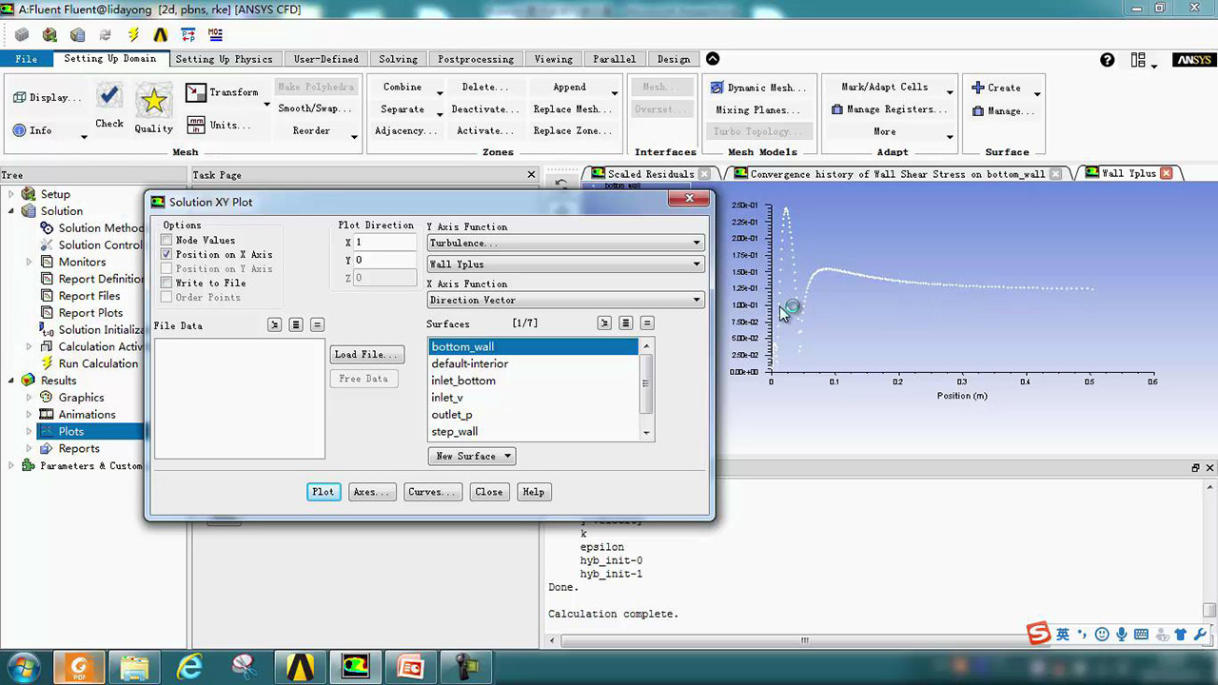Viewport: 1218px width, 685px height.
Task: Click the Close button in dialog
Action: [489, 492]
